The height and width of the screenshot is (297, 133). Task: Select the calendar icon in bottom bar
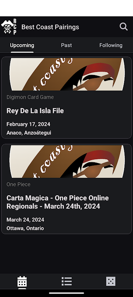22,281
